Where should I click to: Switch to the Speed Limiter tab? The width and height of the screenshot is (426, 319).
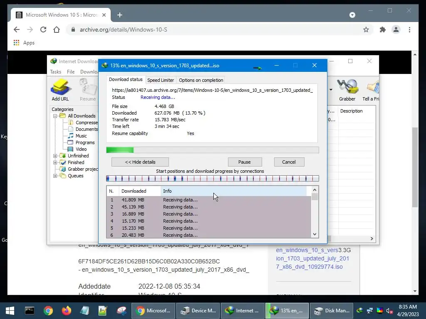pos(161,80)
